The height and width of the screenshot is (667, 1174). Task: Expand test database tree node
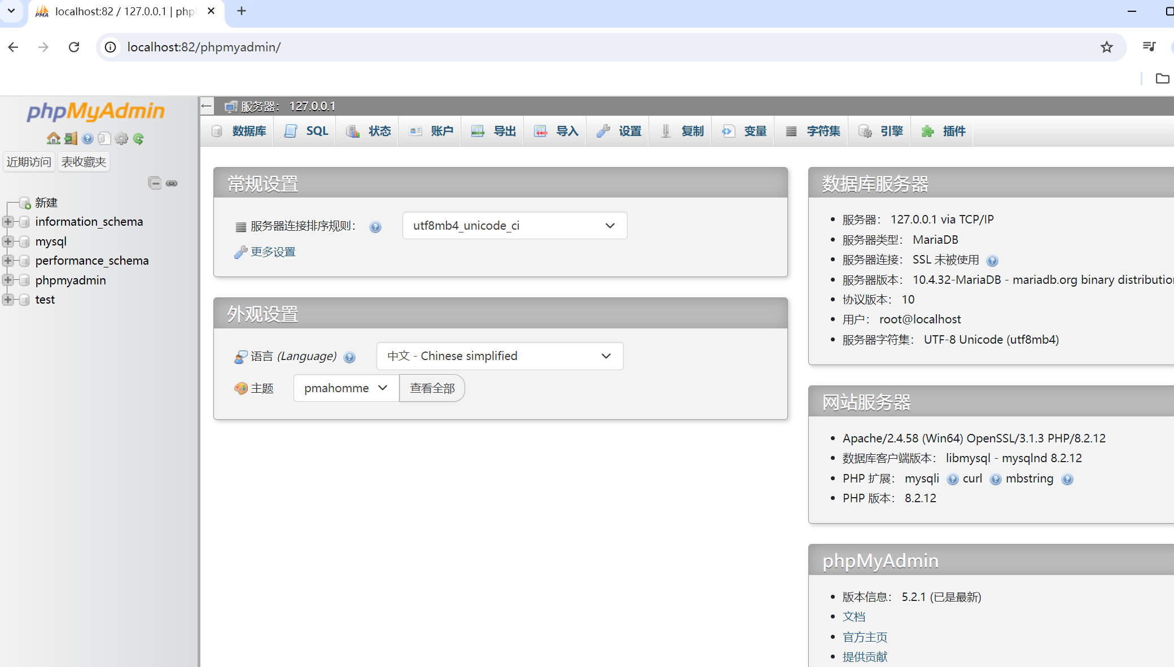[x=8, y=300]
